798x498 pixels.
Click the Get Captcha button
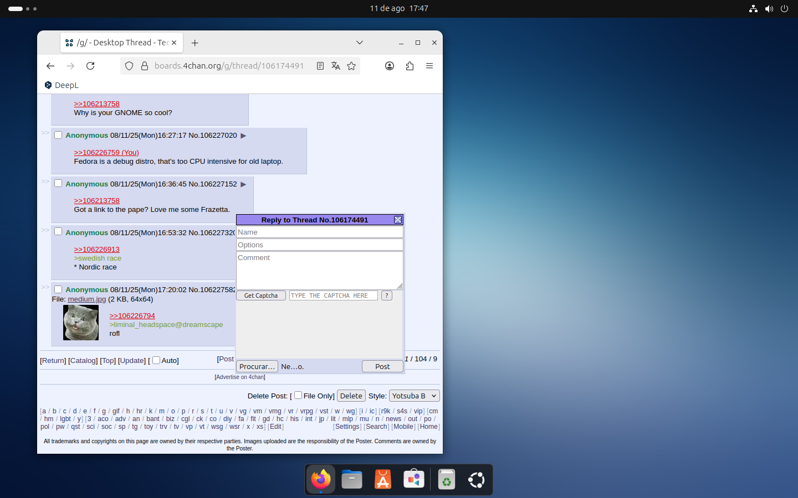[261, 295]
